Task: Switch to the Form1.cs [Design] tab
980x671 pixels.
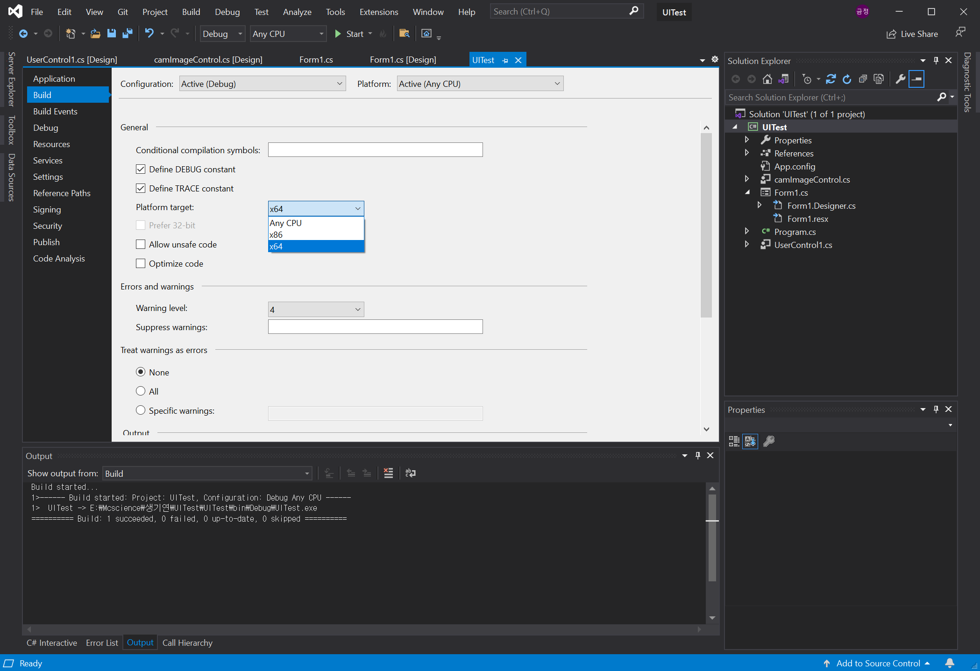Action: (403, 60)
